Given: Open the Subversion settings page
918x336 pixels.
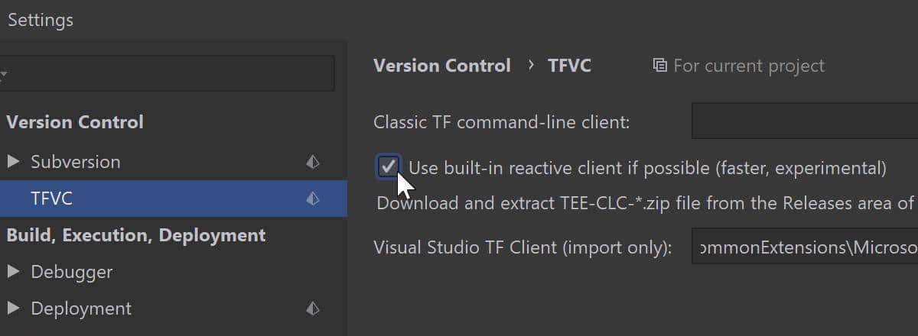Looking at the screenshot, I should [x=75, y=162].
